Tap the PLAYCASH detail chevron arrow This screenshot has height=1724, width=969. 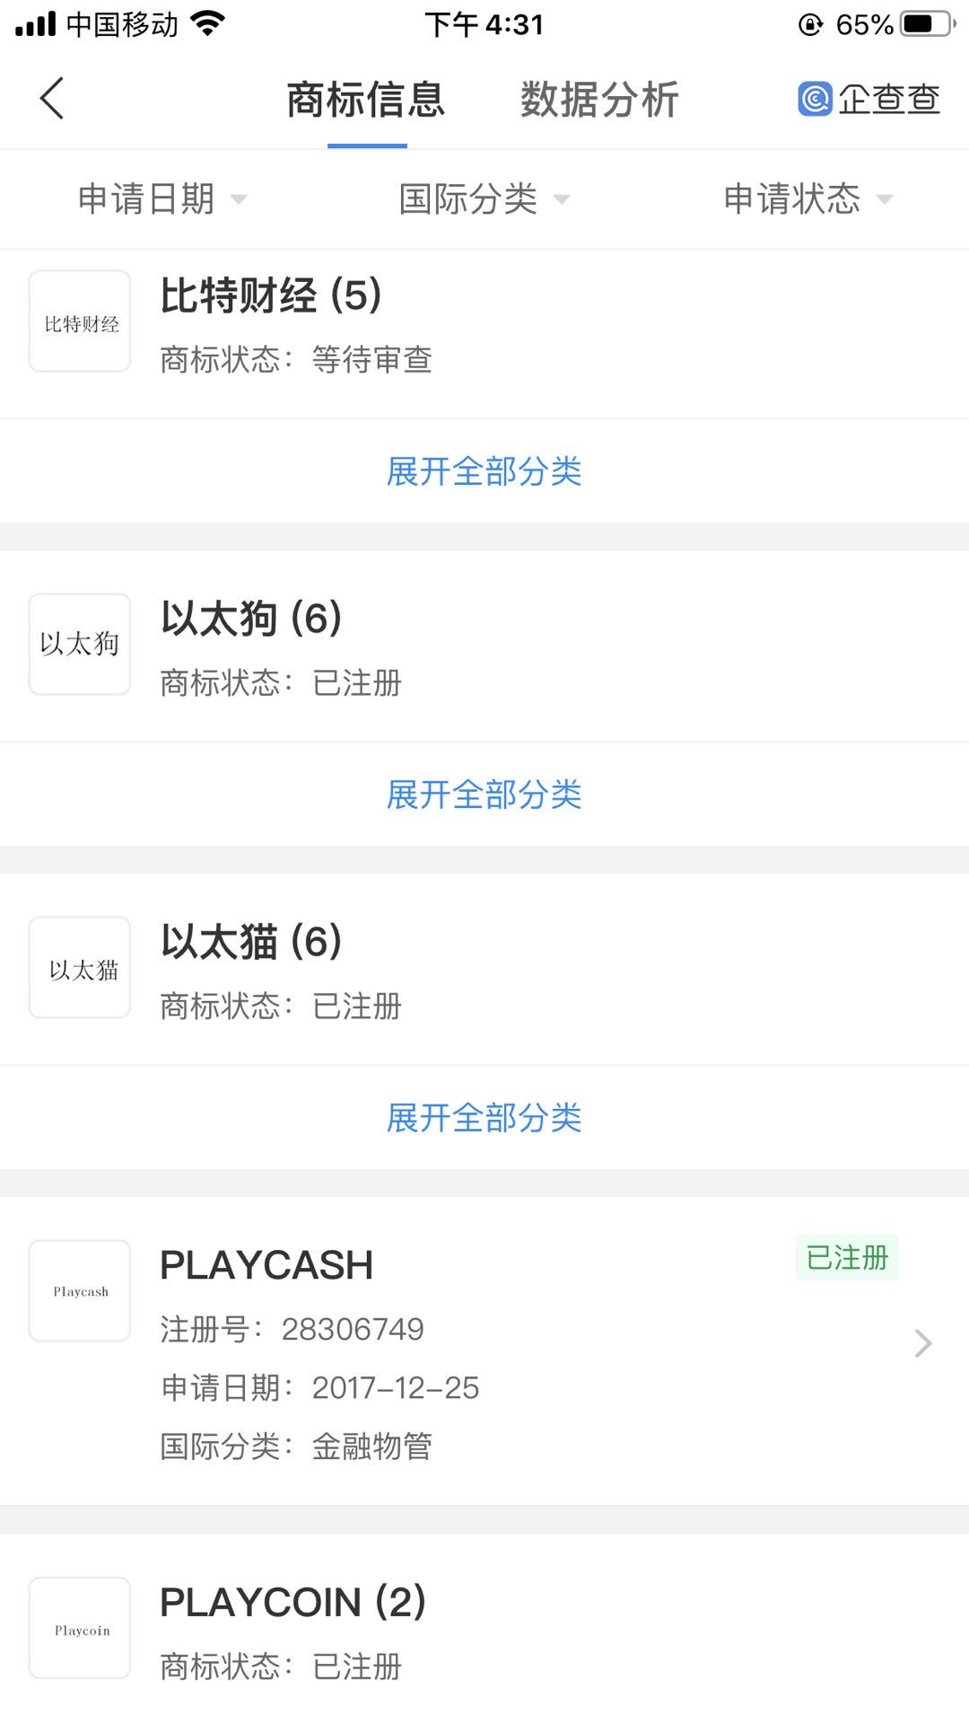pyautogui.click(x=922, y=1343)
